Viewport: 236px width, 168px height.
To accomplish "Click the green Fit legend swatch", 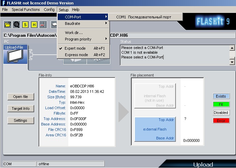I will pyautogui.click(x=221, y=104).
